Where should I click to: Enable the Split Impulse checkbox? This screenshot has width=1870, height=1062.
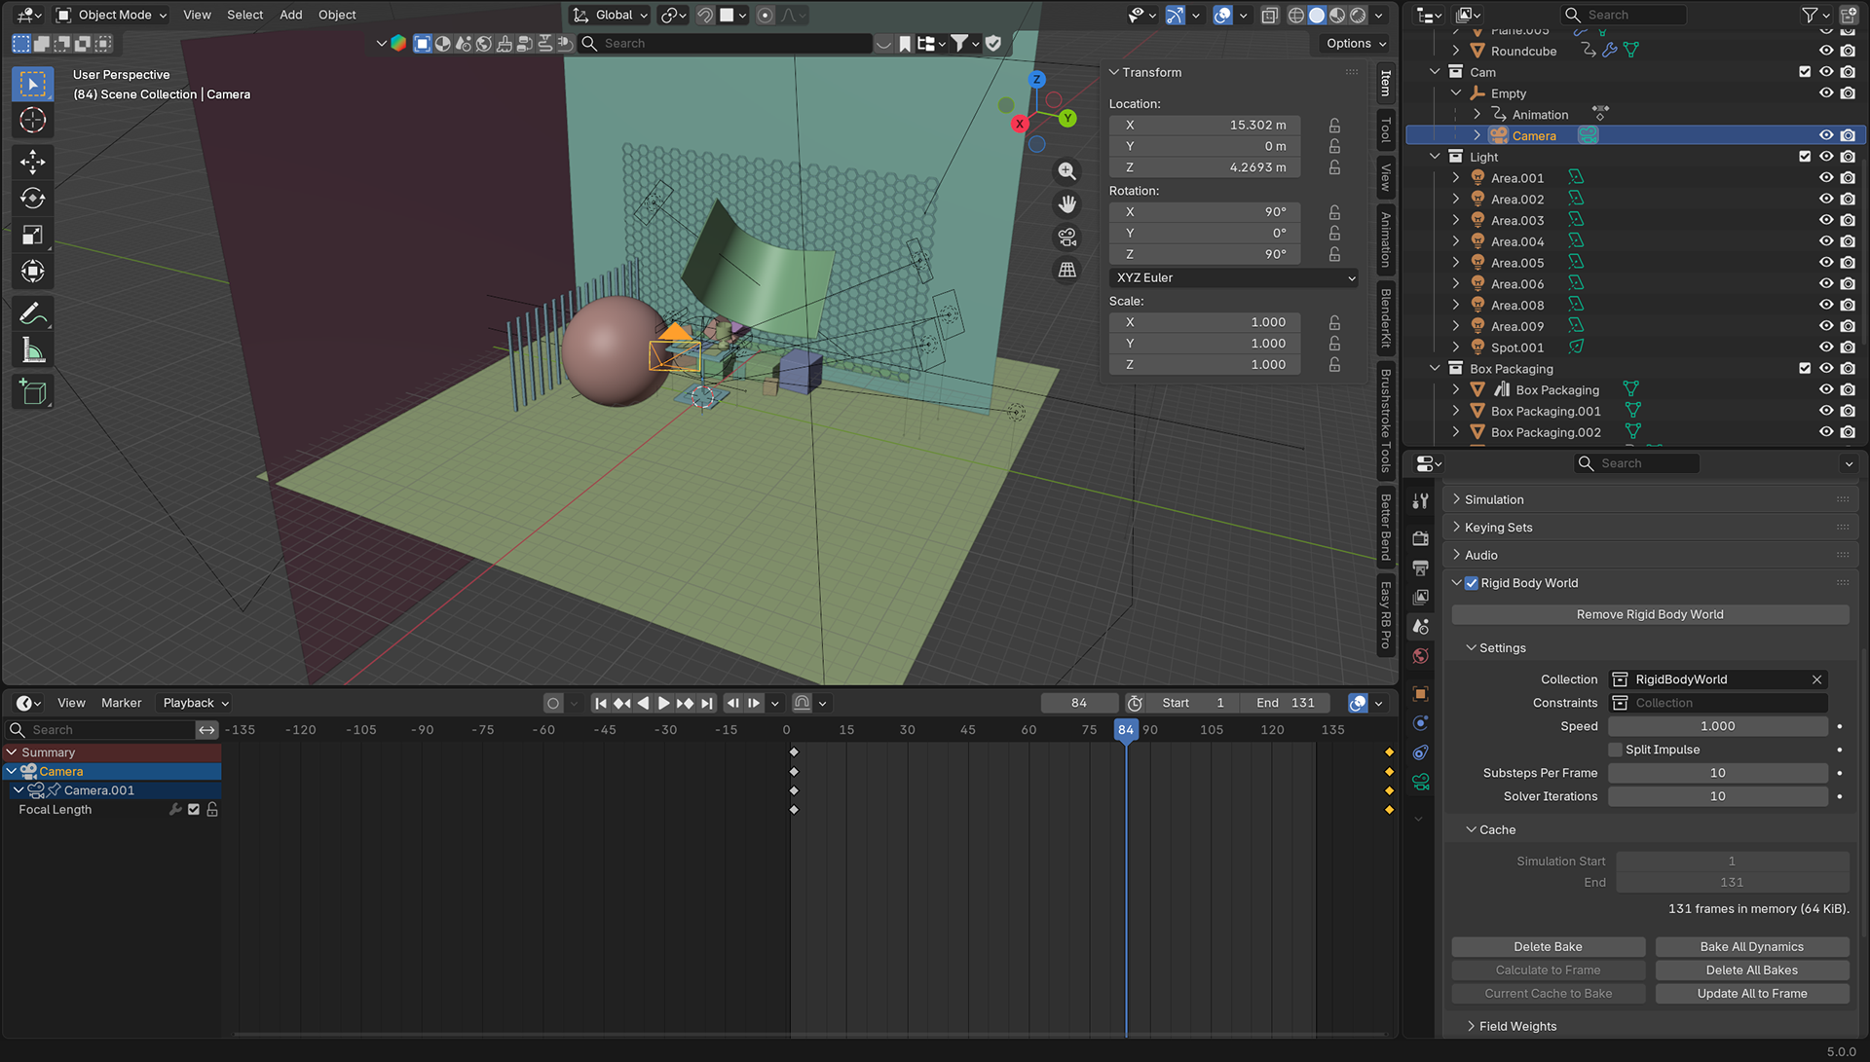click(x=1616, y=750)
